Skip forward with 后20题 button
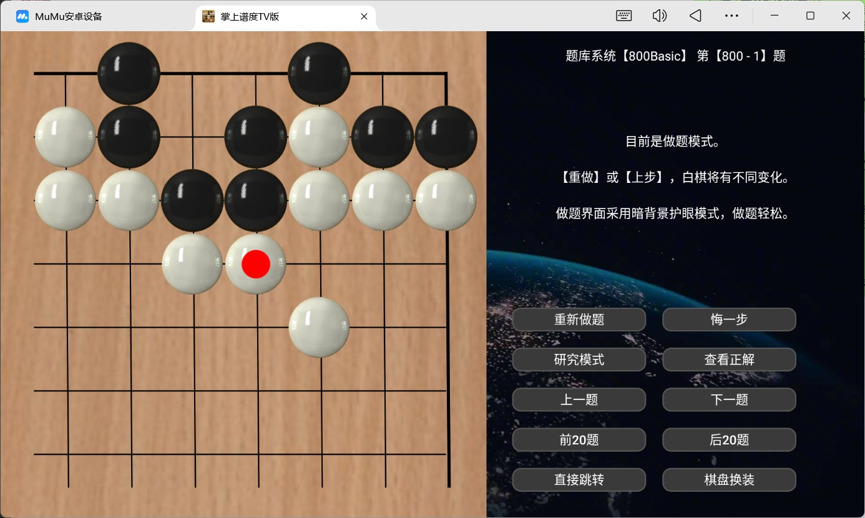This screenshot has height=518, width=865. tap(729, 440)
